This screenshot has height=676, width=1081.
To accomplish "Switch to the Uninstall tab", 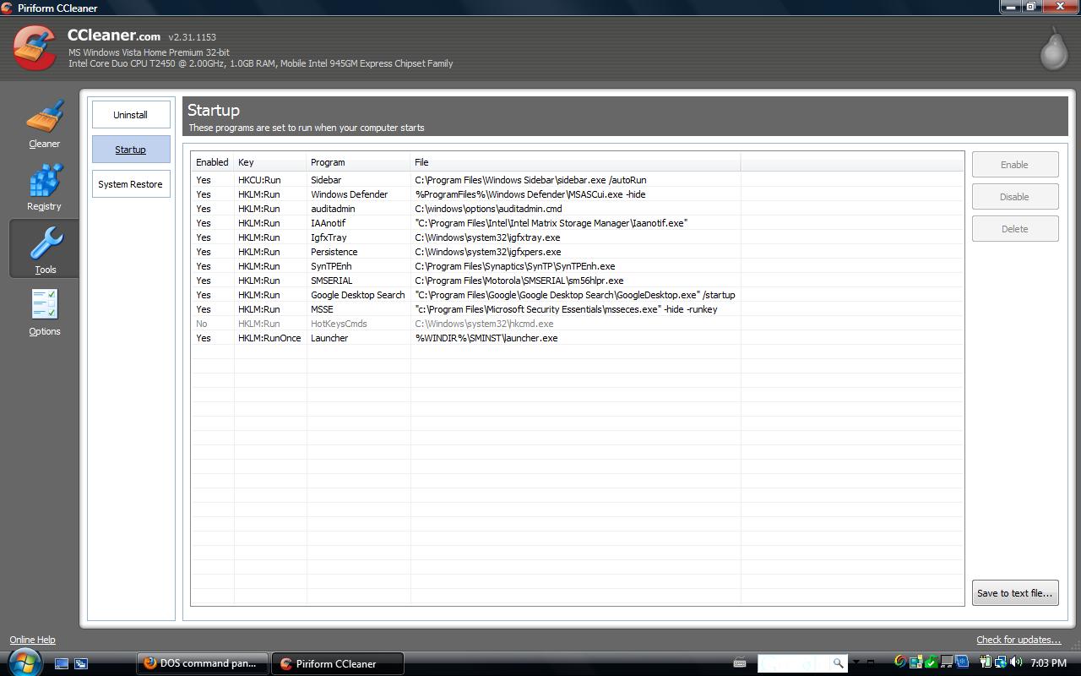I will (x=131, y=115).
